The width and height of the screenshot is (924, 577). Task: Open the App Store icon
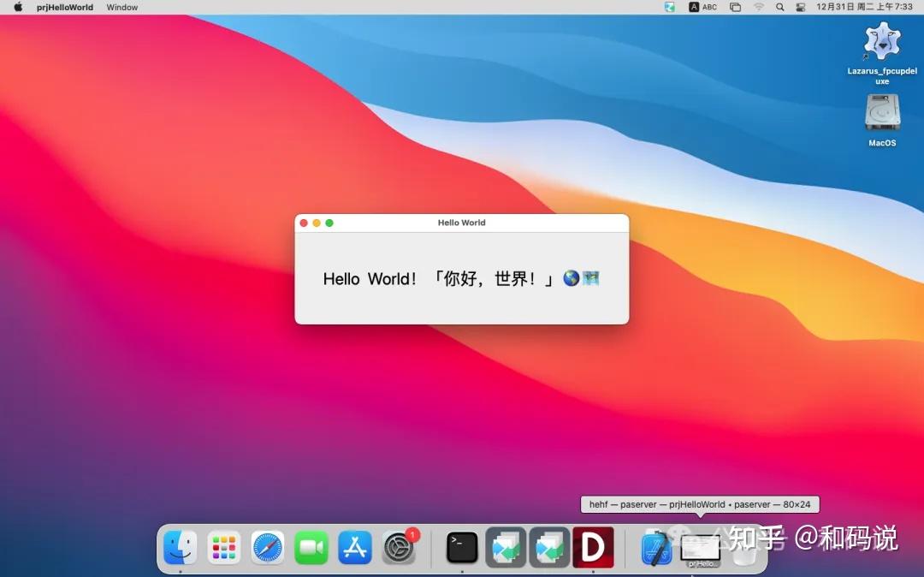click(x=355, y=546)
